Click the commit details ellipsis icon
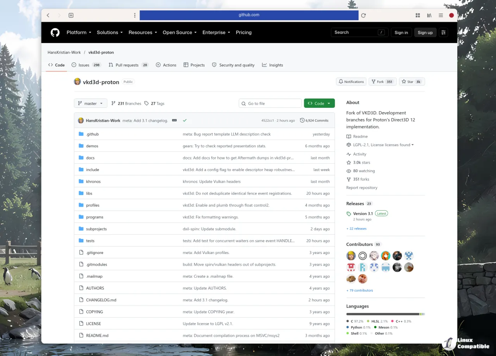This screenshot has height=356, width=496. [174, 120]
